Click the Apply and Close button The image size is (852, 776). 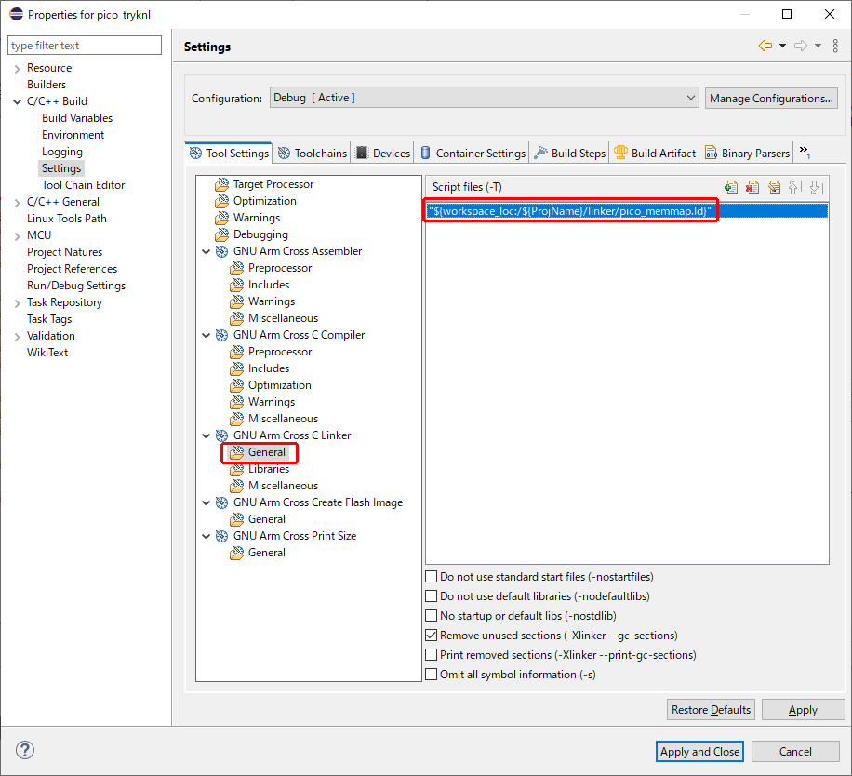tap(699, 751)
